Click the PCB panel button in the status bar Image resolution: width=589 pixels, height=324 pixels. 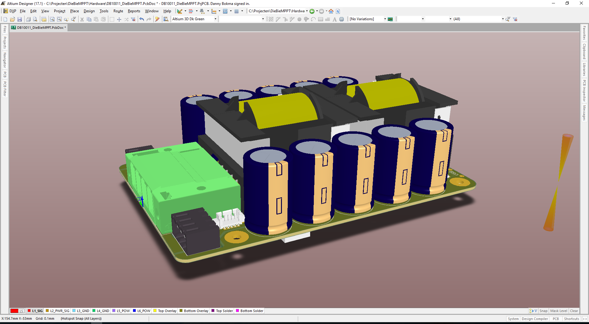[556, 319]
